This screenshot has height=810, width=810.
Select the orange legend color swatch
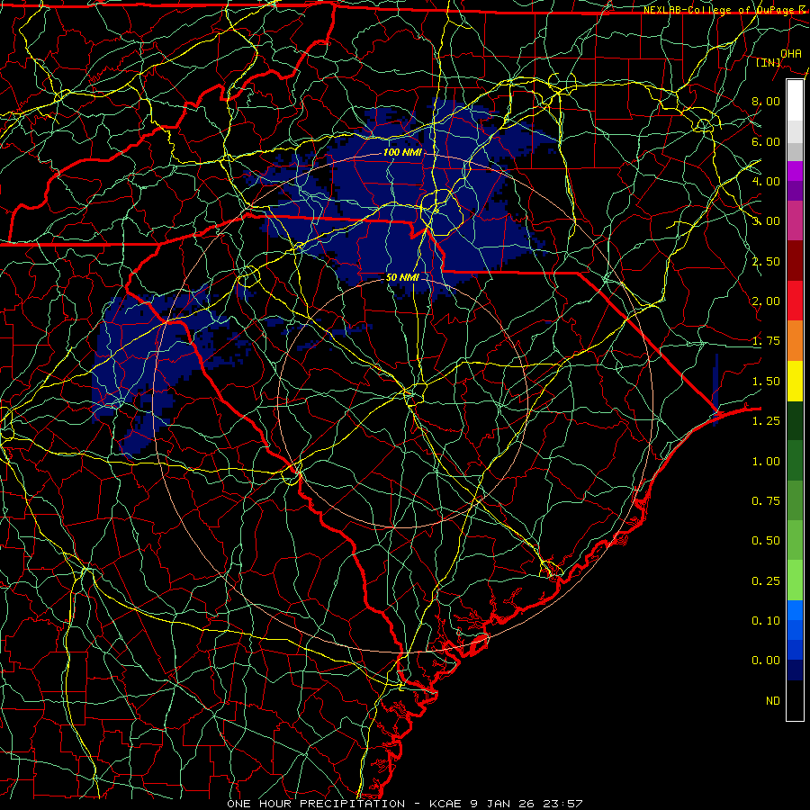(x=795, y=341)
